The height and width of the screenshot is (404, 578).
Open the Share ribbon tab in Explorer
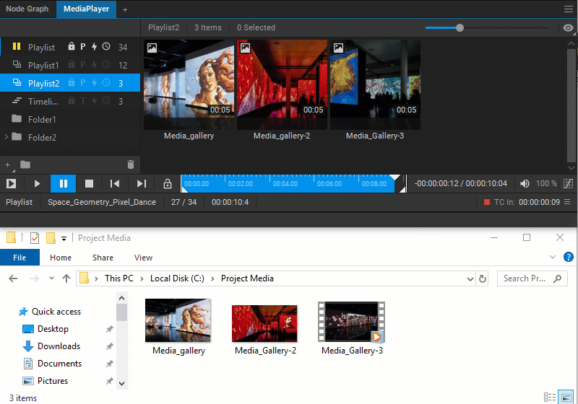click(103, 258)
